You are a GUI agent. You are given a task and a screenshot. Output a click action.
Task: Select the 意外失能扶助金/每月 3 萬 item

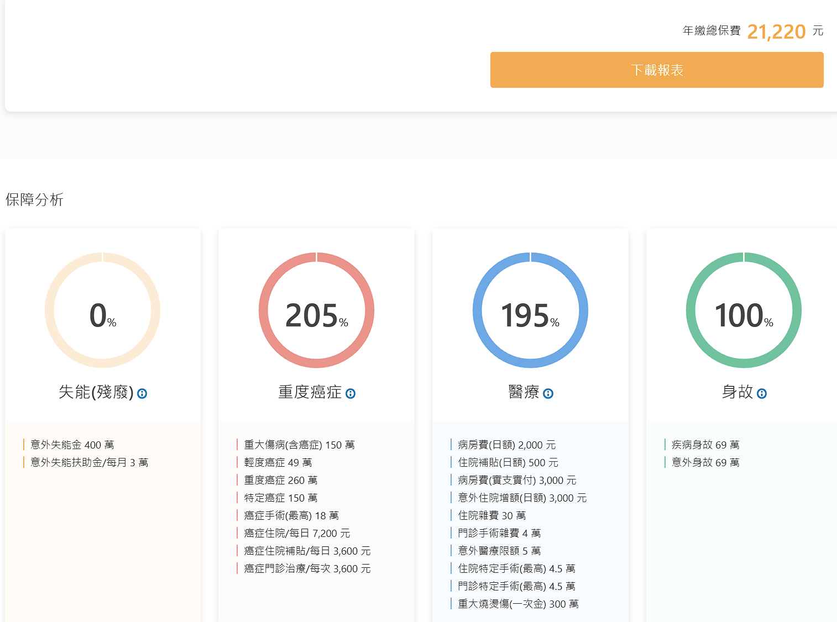pyautogui.click(x=89, y=462)
